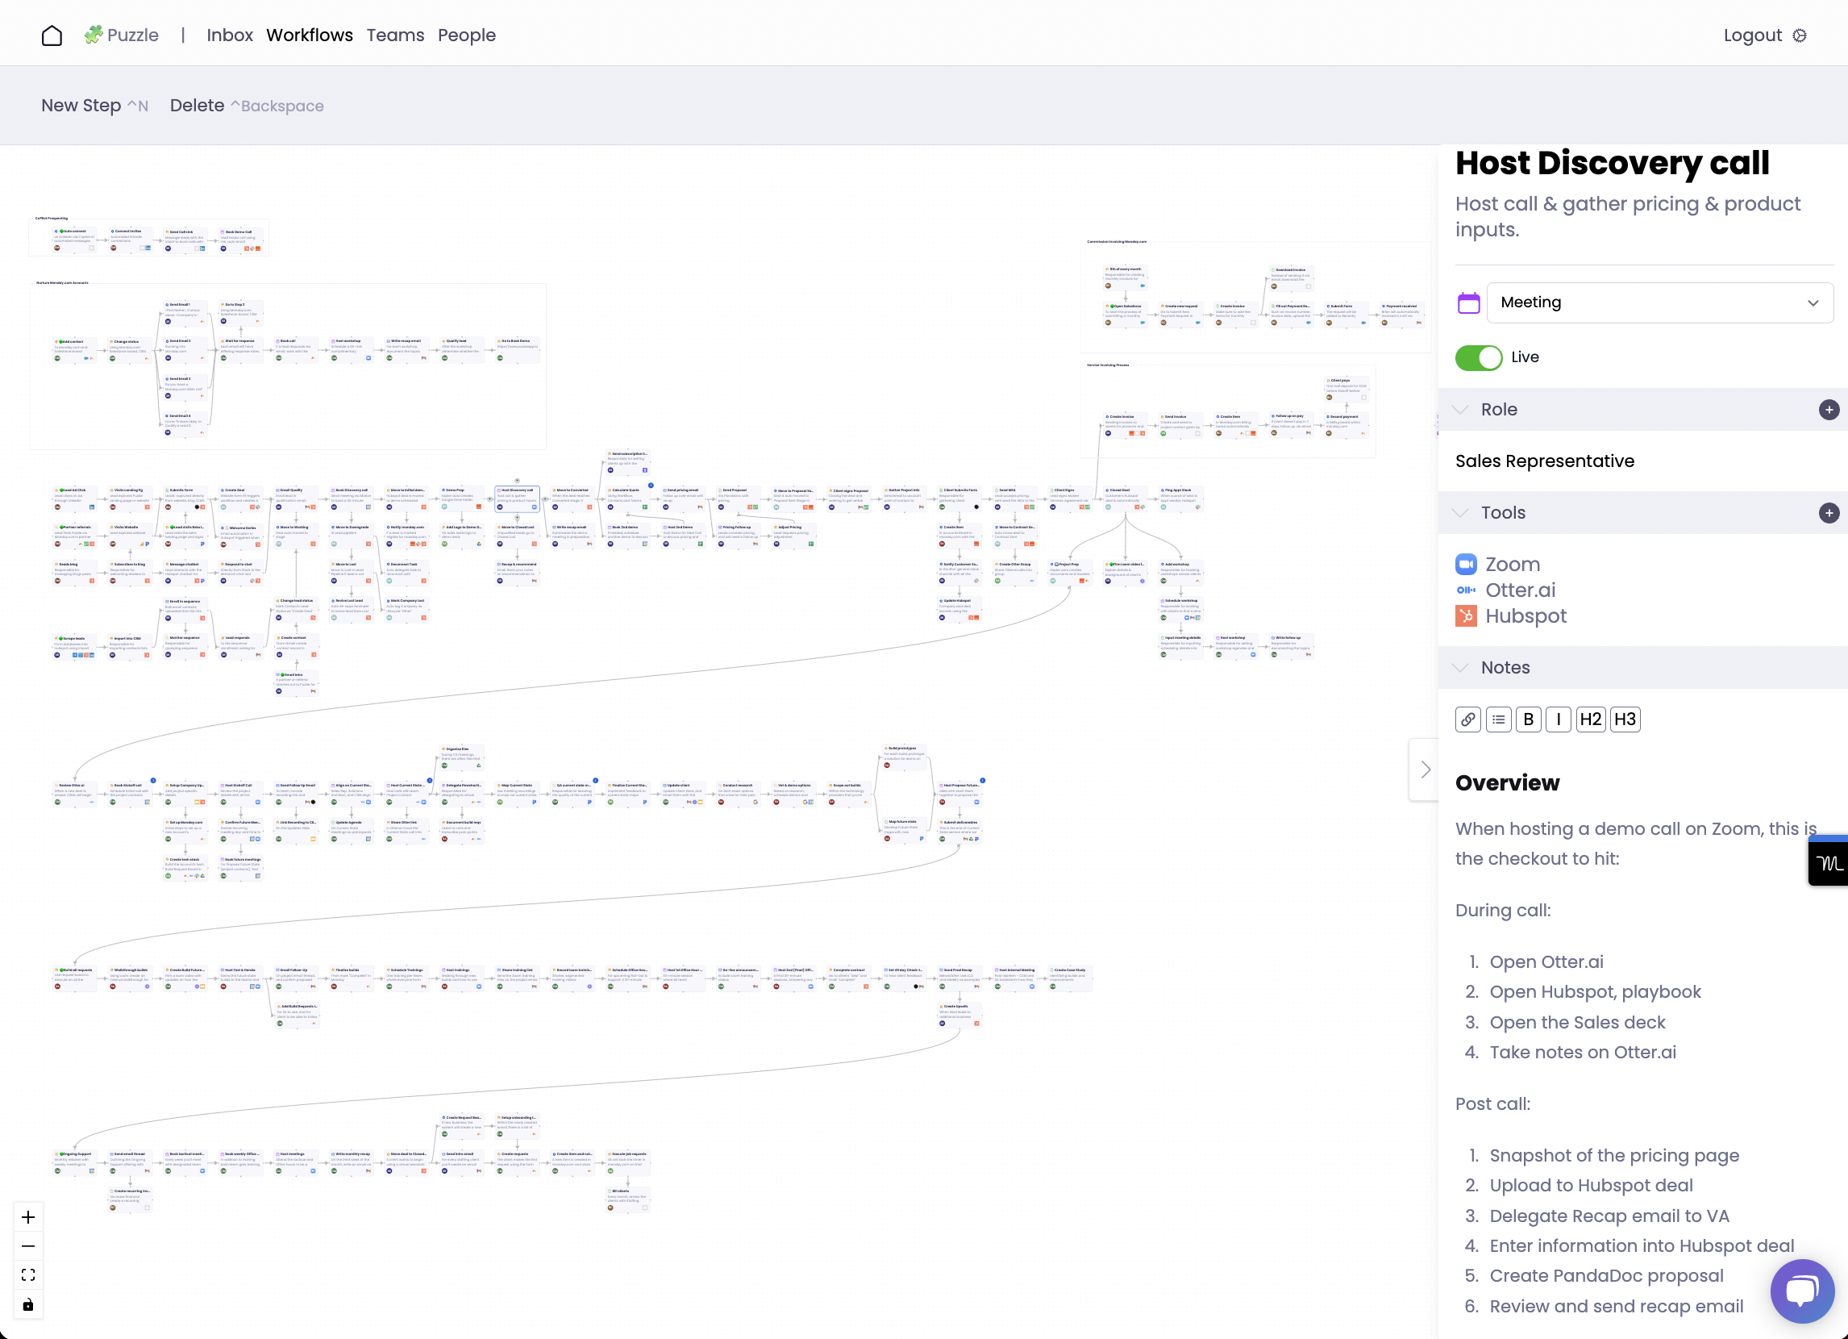Image resolution: width=1848 pixels, height=1339 pixels.
Task: Click the Puzzle logo
Action: pyautogui.click(x=122, y=35)
